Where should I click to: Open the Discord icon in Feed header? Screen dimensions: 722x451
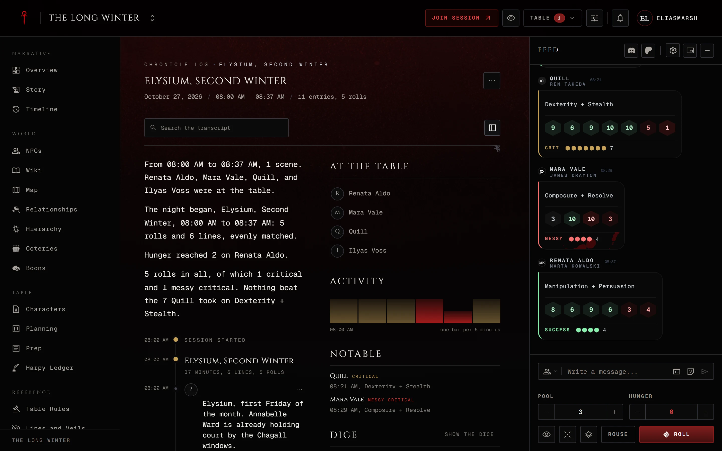(631, 50)
